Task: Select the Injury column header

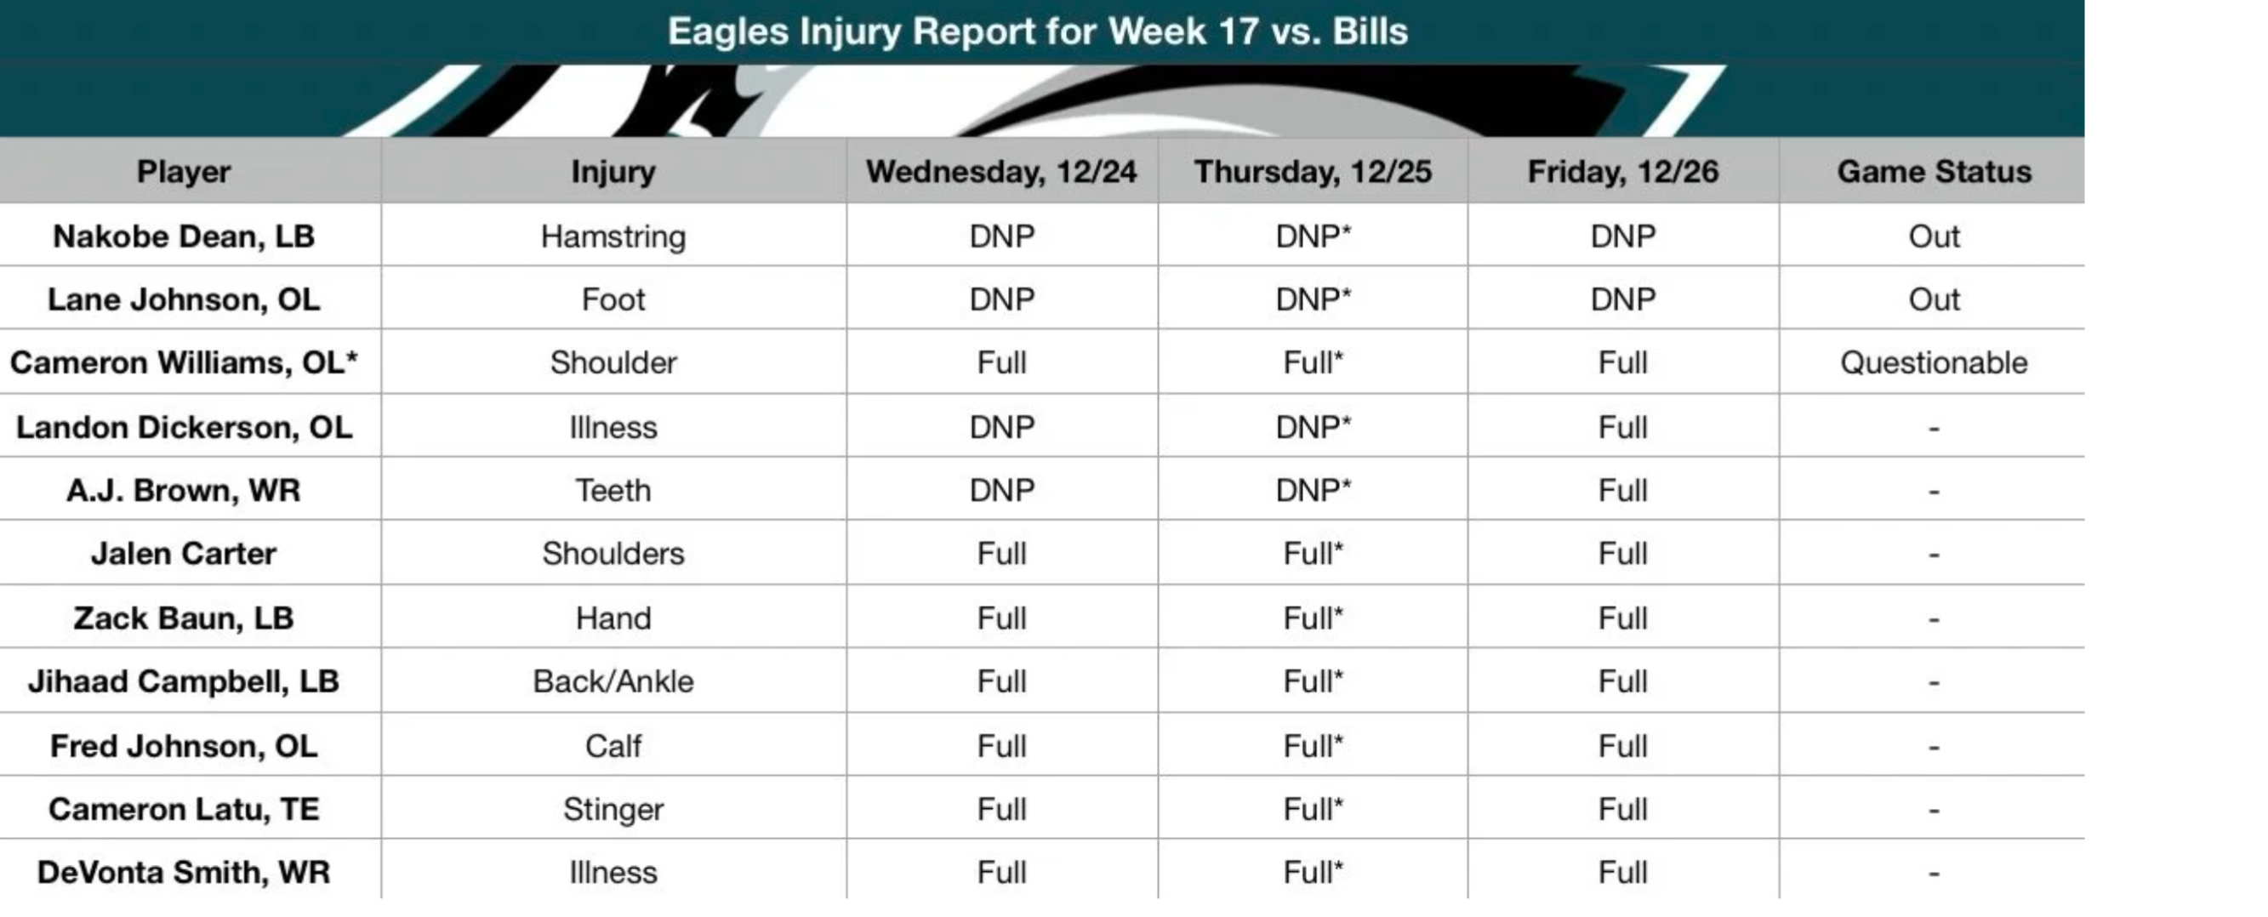Action: point(613,171)
